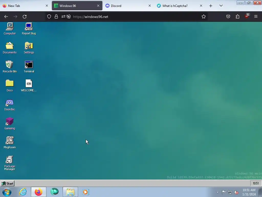Click the autoplay blocked icon in address bar
This screenshot has width=262, height=197.
[x=69, y=17]
